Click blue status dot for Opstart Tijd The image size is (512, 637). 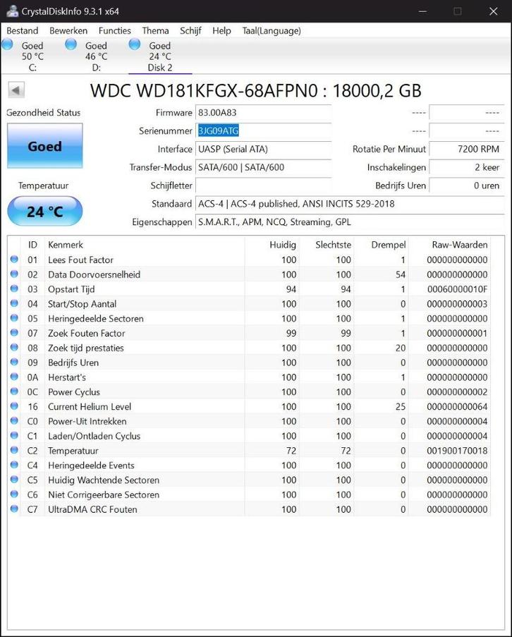[14, 289]
